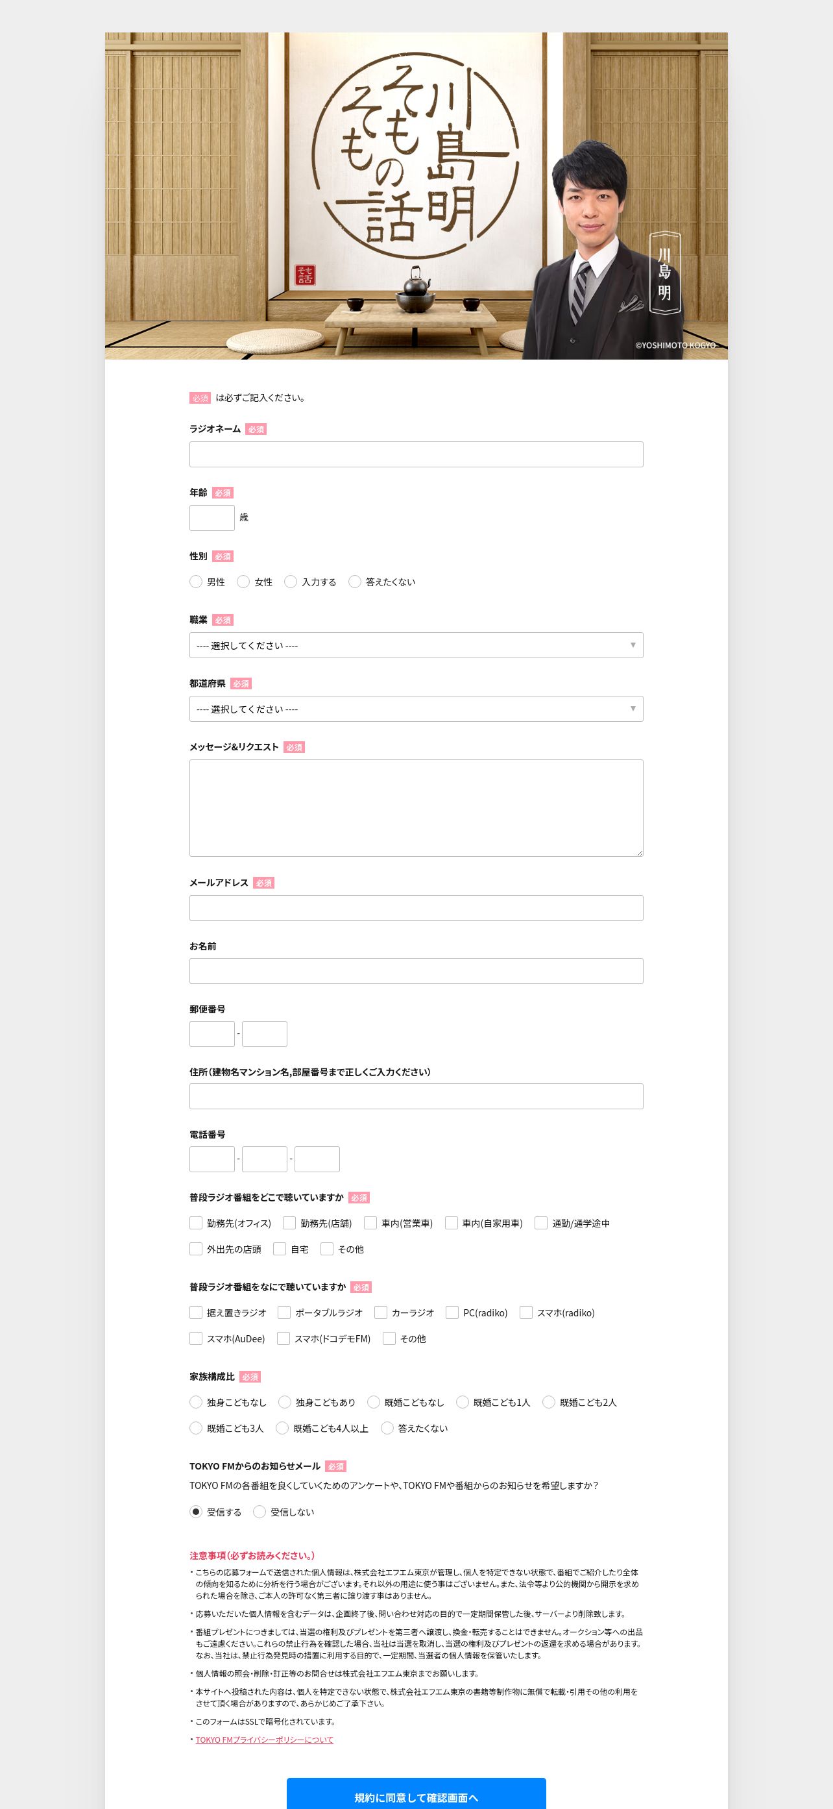Check 通勤/通学途中 checkbox
This screenshot has height=1809, width=833.
pos(541,1224)
